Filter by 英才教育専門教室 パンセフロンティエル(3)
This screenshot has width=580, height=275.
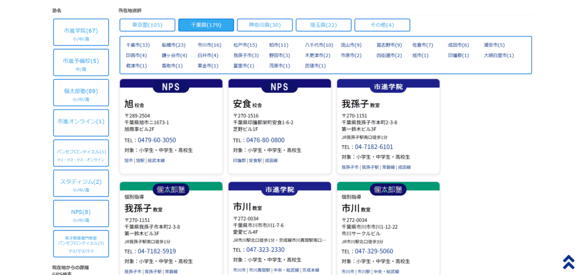coord(81,244)
